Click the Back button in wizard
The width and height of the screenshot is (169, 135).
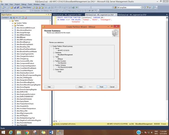click(80, 87)
